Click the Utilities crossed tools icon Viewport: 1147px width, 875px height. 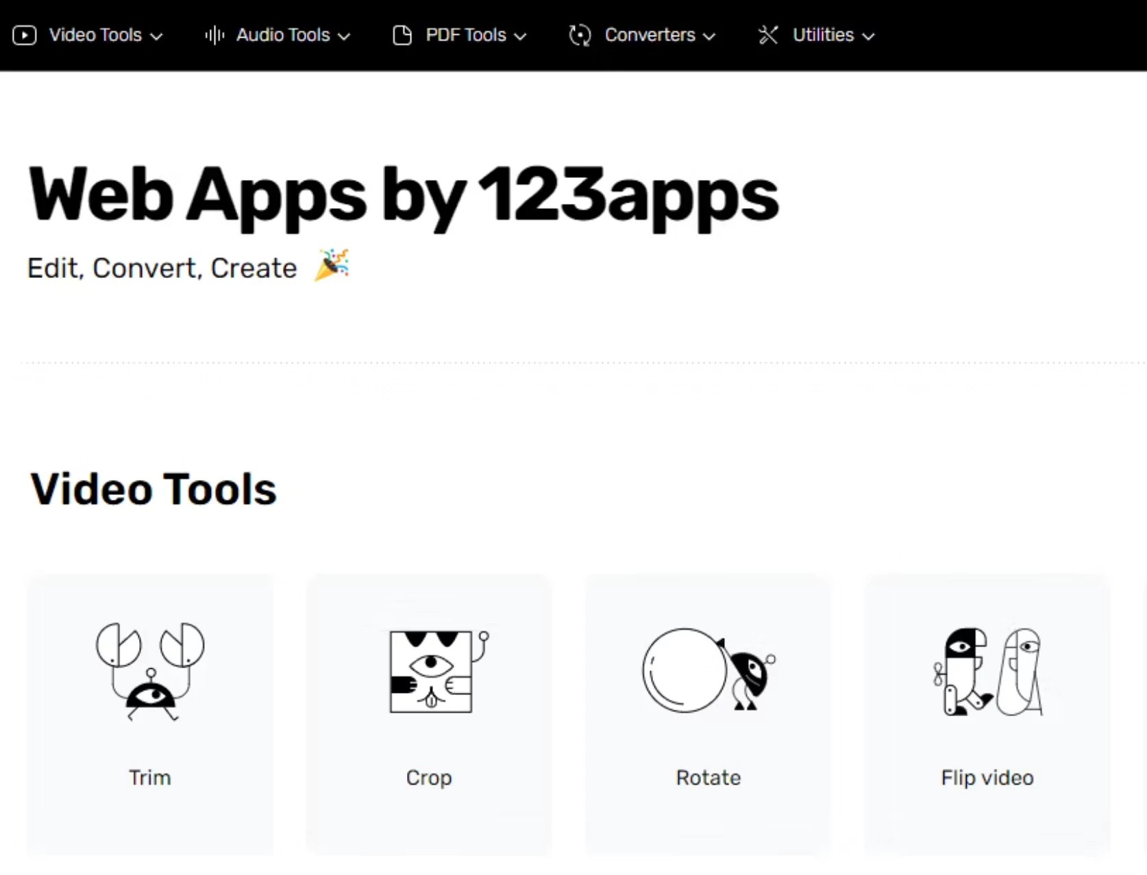[x=768, y=35]
